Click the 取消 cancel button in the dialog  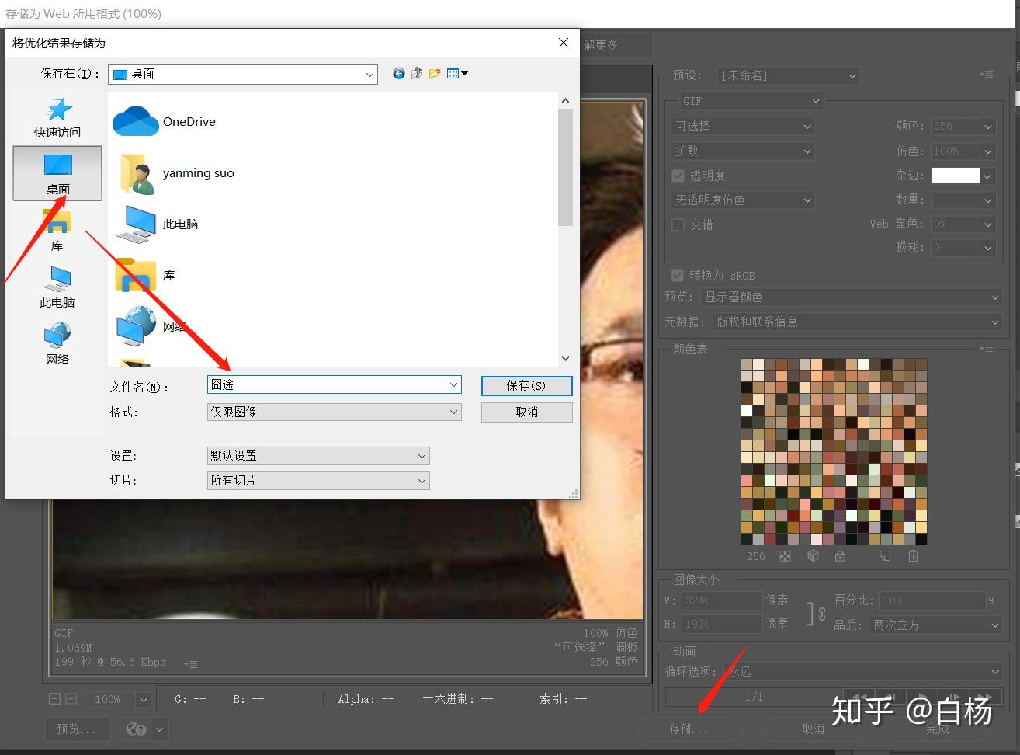pos(526,412)
